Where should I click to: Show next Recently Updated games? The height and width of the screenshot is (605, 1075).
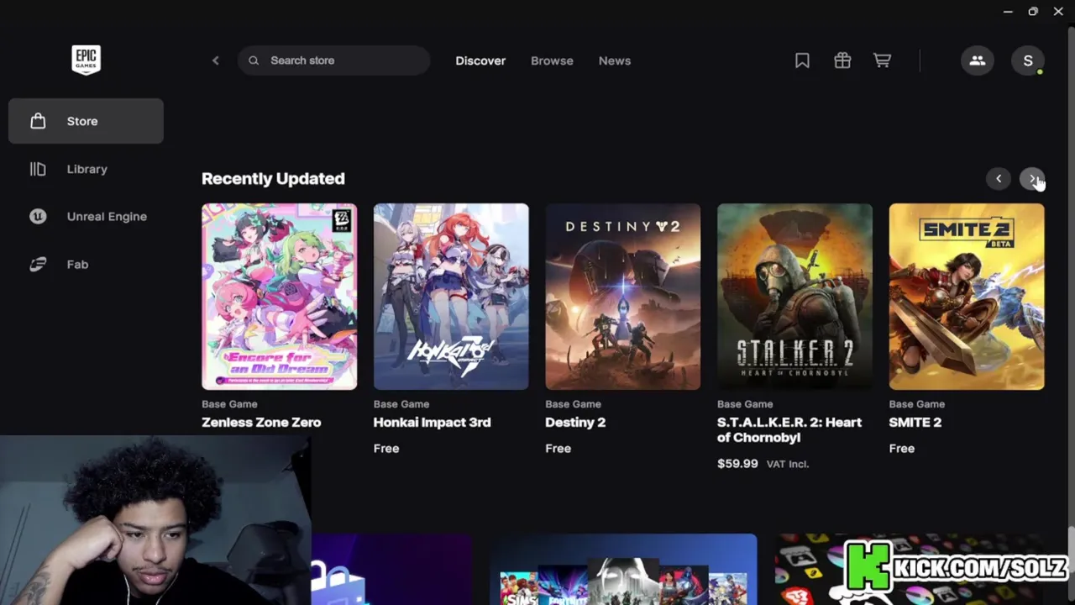(1031, 178)
